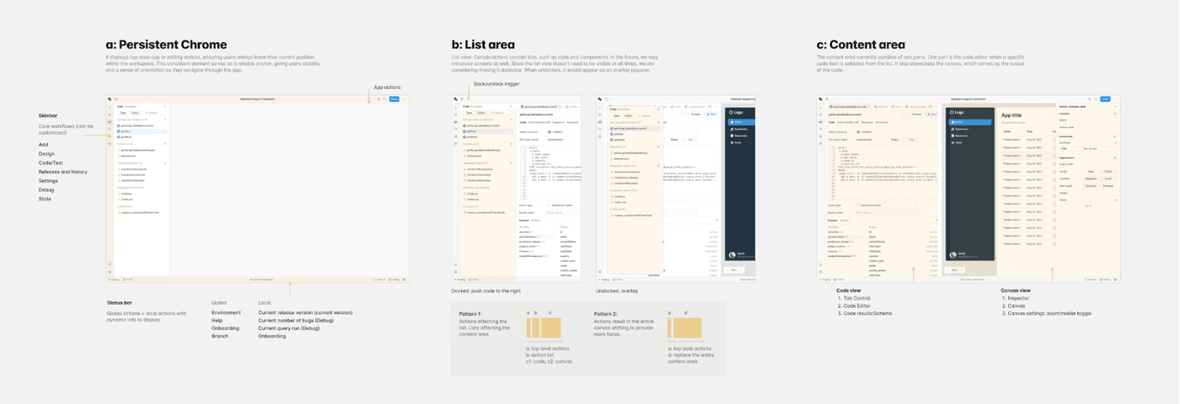Open the ellipsis more menu in Persistent Chrome mockup
The height and width of the screenshot is (404, 1180).
point(405,99)
